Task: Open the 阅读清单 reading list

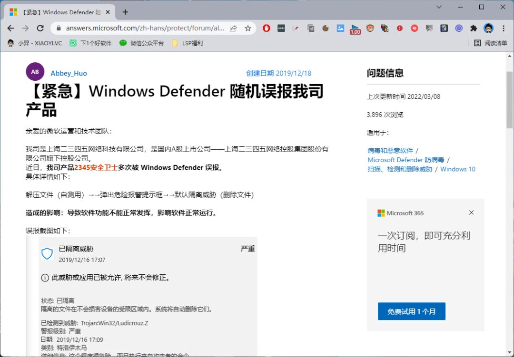Action: [x=491, y=43]
